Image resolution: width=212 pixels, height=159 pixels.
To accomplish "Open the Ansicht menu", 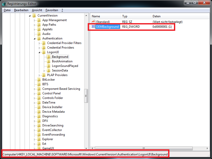I will point(37,10).
